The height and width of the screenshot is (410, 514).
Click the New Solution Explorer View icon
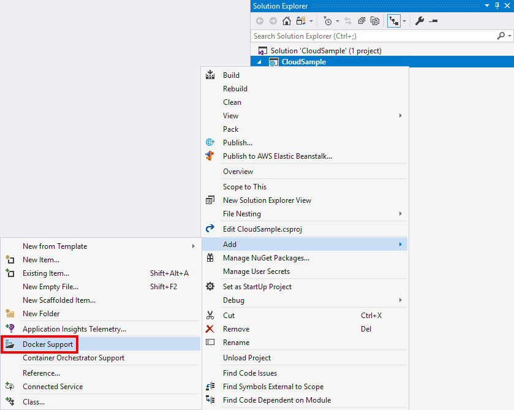[x=210, y=200]
